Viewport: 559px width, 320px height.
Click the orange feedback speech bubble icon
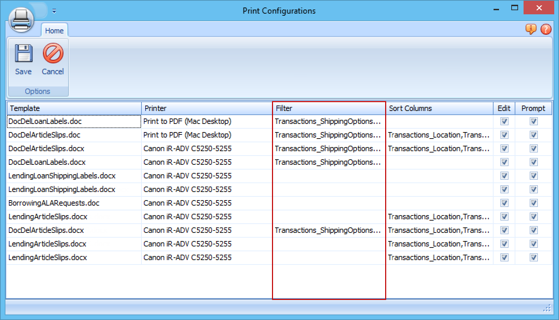click(531, 29)
